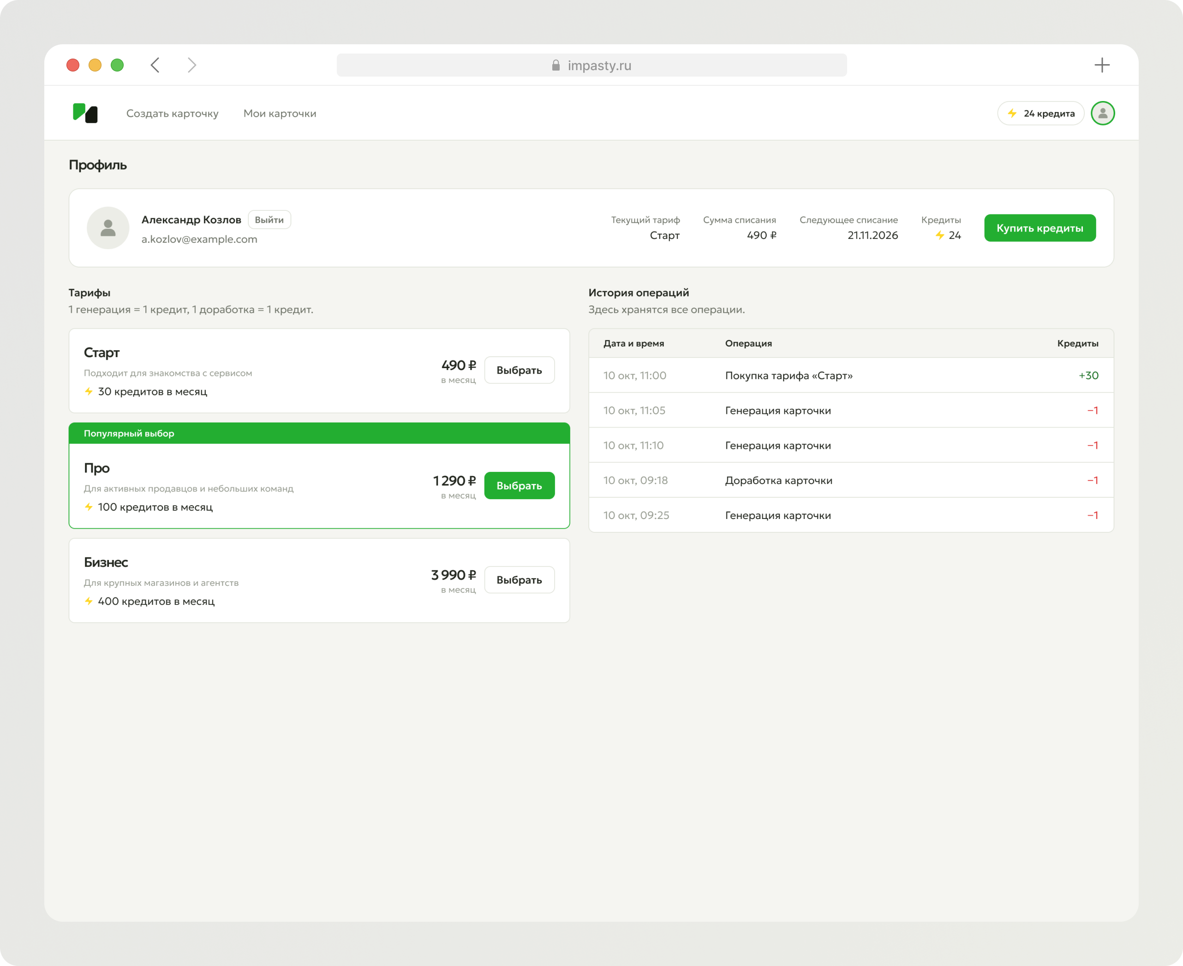Click the large profile avatar placeholder
The width and height of the screenshot is (1183, 966).
coord(108,227)
